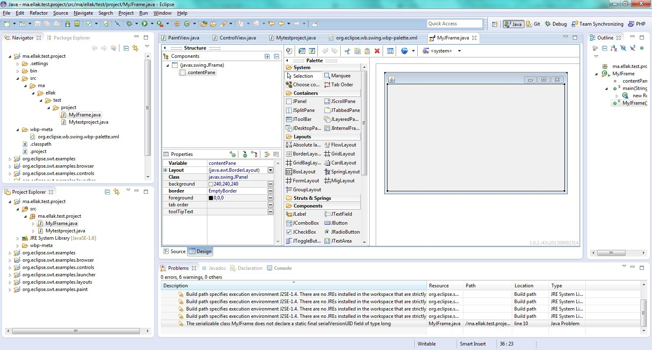The height and width of the screenshot is (350, 652).
Task: Switch to the Git perspective
Action: click(533, 24)
